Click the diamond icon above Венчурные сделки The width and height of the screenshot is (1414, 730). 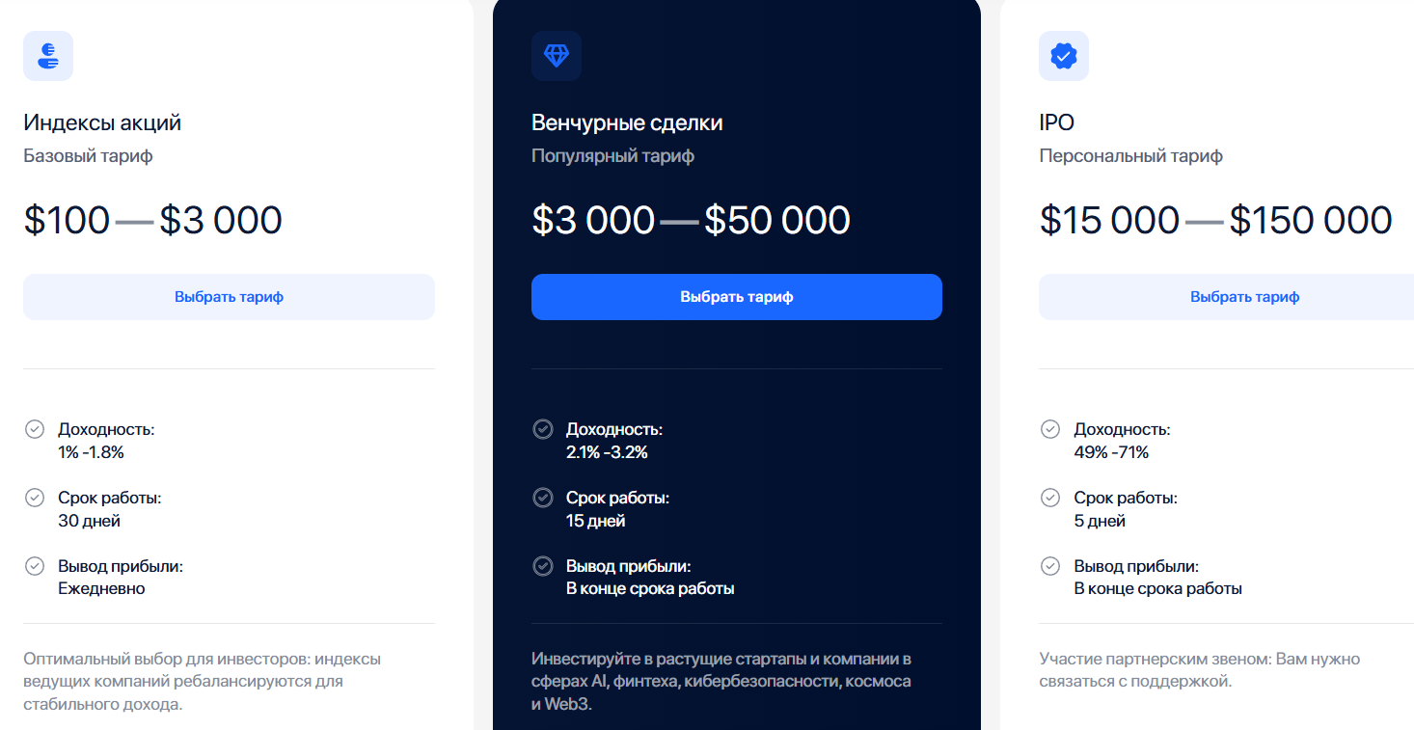click(x=557, y=56)
